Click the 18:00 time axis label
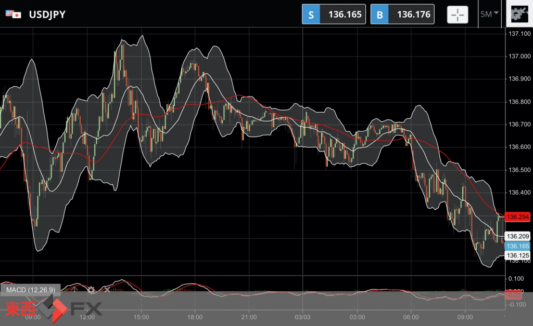533x326 pixels. coord(195,317)
